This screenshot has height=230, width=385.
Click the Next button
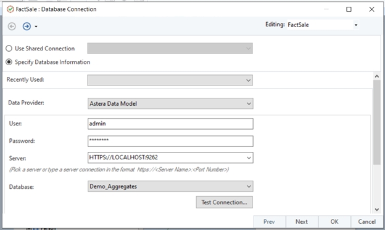pyautogui.click(x=302, y=221)
